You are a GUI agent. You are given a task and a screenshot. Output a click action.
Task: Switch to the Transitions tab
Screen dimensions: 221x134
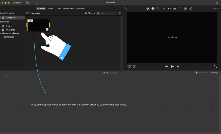[81, 8]
